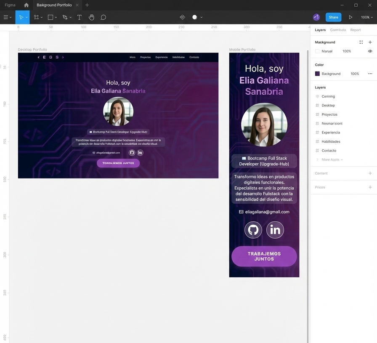Activate the Text tool
The height and width of the screenshot is (343, 377).
[79, 17]
